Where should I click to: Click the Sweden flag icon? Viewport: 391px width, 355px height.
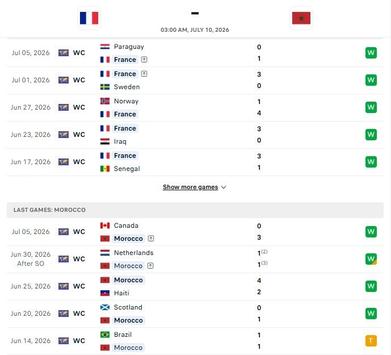(x=105, y=87)
